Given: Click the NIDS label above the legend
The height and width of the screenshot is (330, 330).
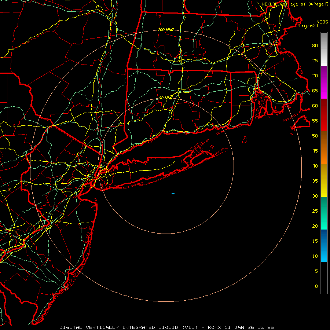Looking at the screenshot, I should pos(322,22).
